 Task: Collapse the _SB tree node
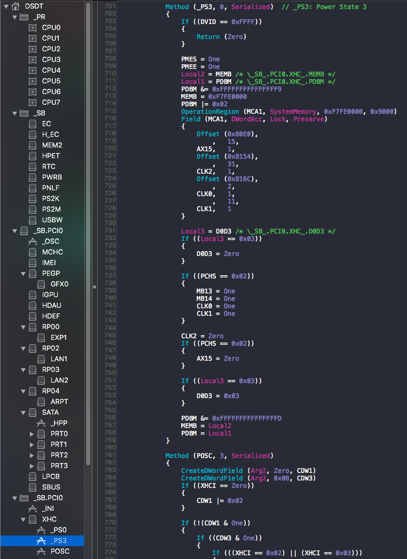[x=14, y=113]
